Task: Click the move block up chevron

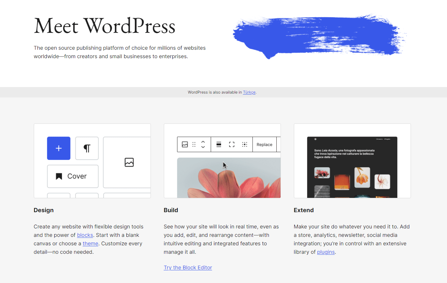Action: click(203, 142)
